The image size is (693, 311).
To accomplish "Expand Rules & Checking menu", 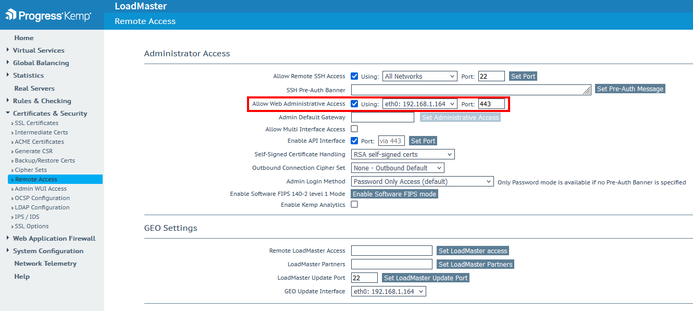I will click(42, 101).
